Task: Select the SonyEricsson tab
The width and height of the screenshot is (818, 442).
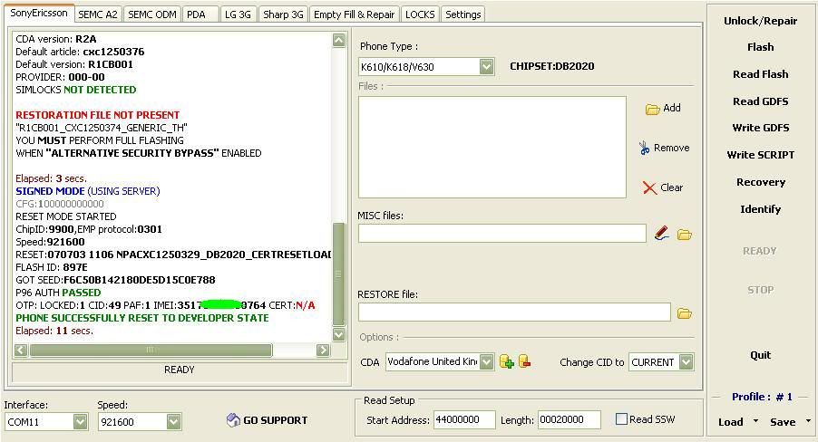Action: coord(39,14)
